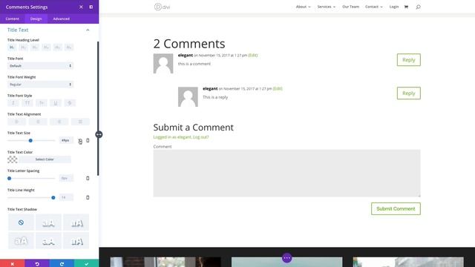Reply to 'this is a comment'
475x267 pixels.
(409, 60)
